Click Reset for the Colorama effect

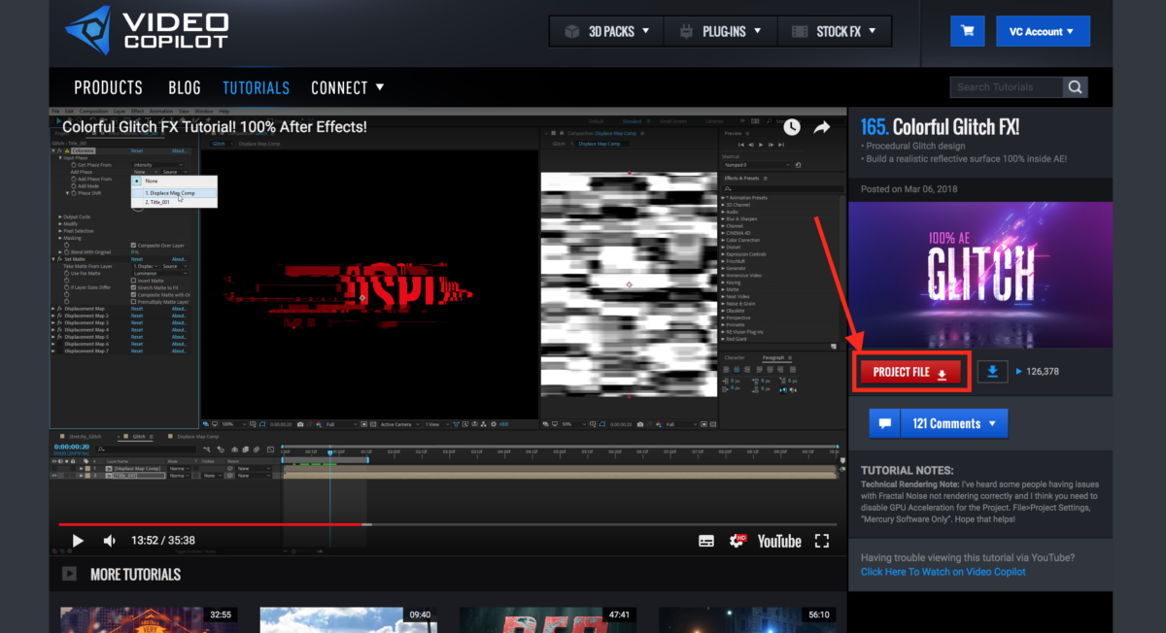tap(137, 151)
